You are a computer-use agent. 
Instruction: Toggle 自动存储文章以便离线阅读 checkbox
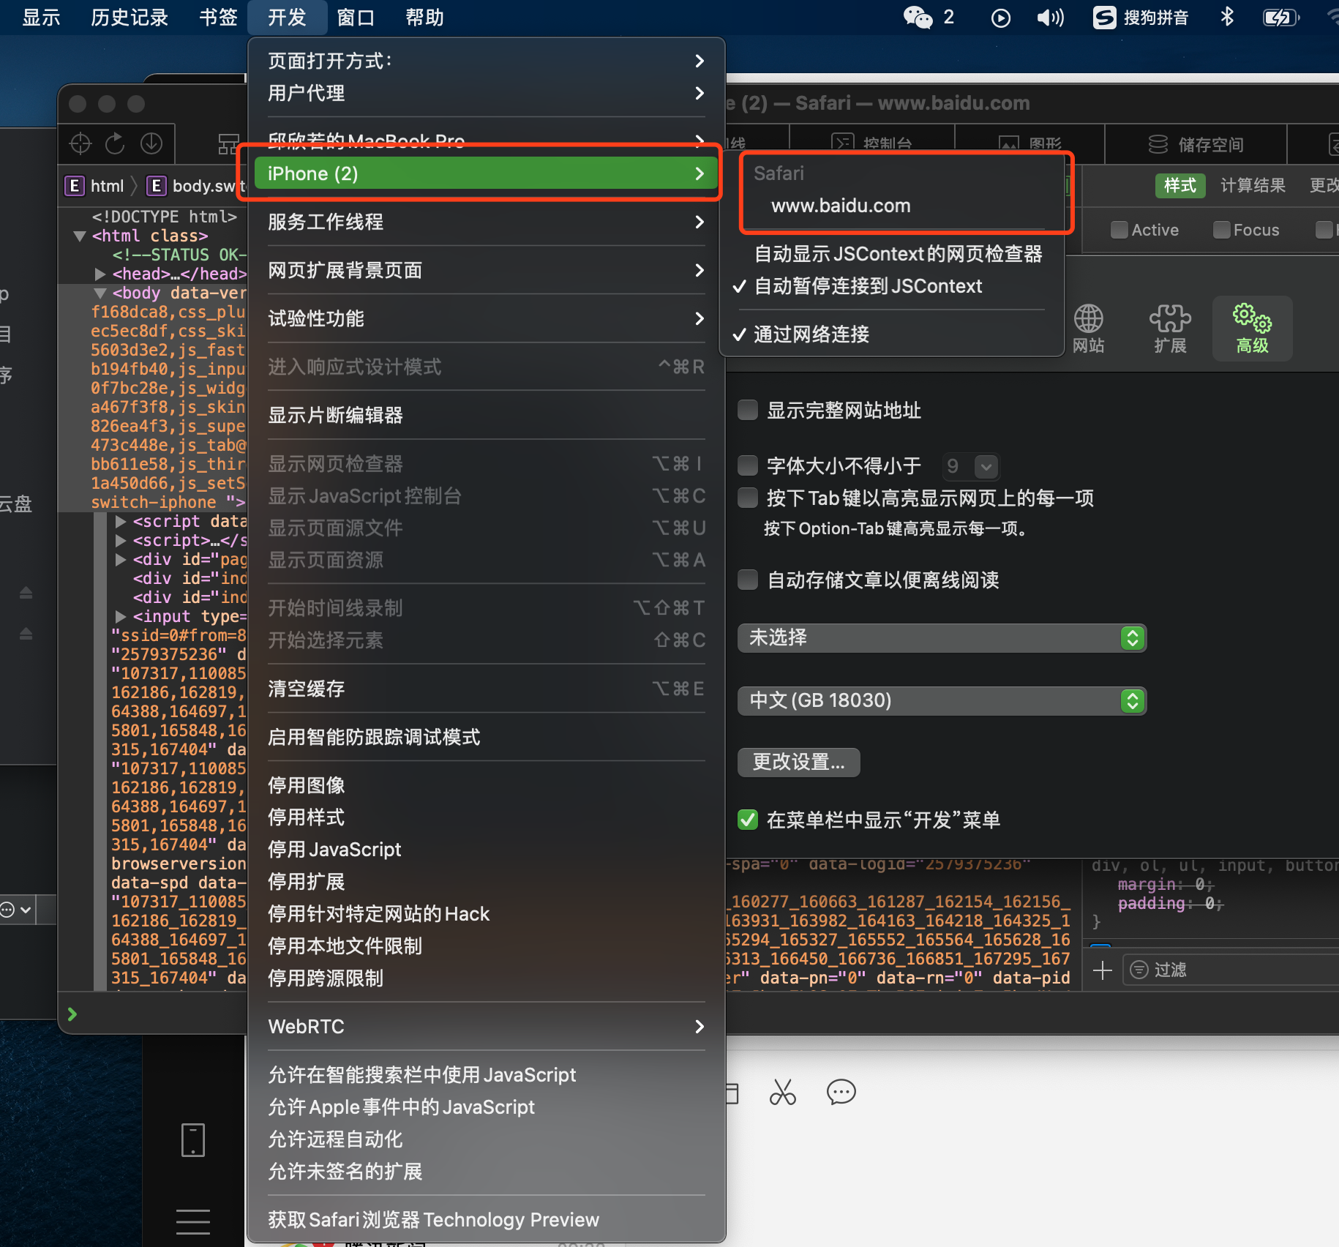[x=748, y=580]
